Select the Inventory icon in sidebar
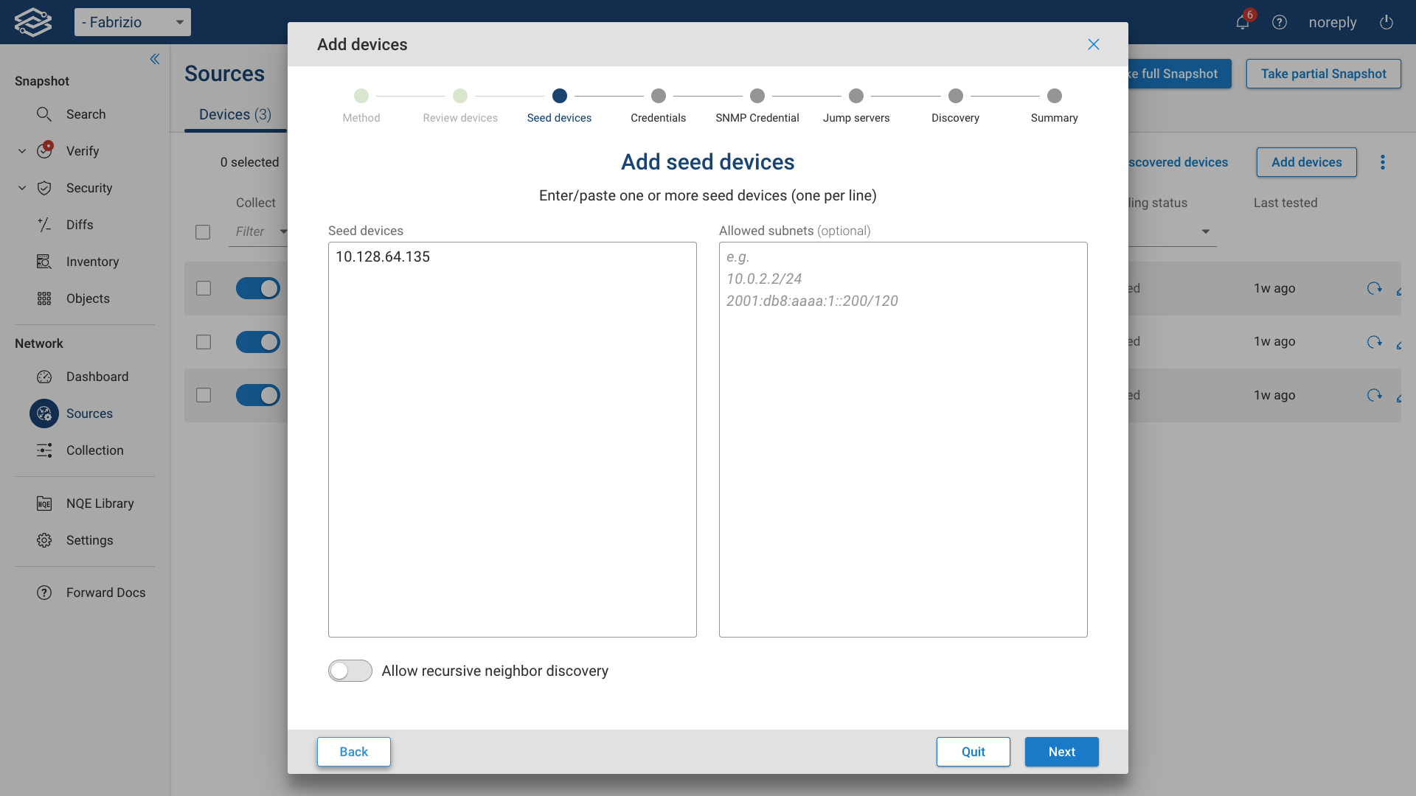 coord(44,262)
